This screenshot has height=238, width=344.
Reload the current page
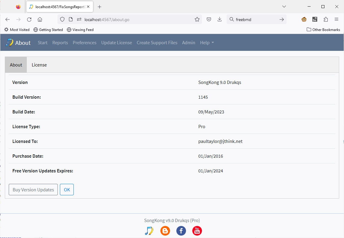tap(29, 20)
